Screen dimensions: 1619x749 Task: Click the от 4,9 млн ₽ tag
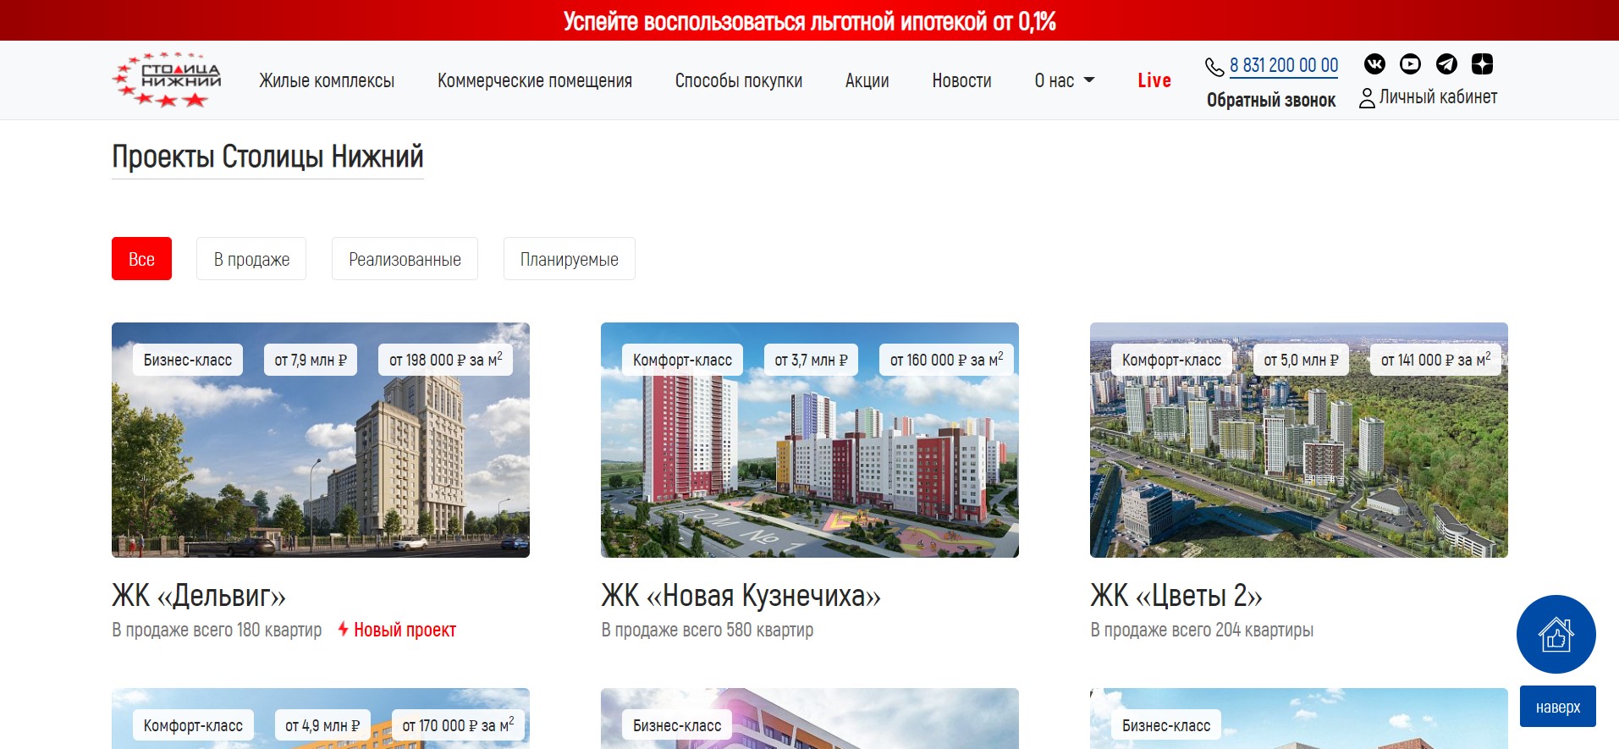322,725
